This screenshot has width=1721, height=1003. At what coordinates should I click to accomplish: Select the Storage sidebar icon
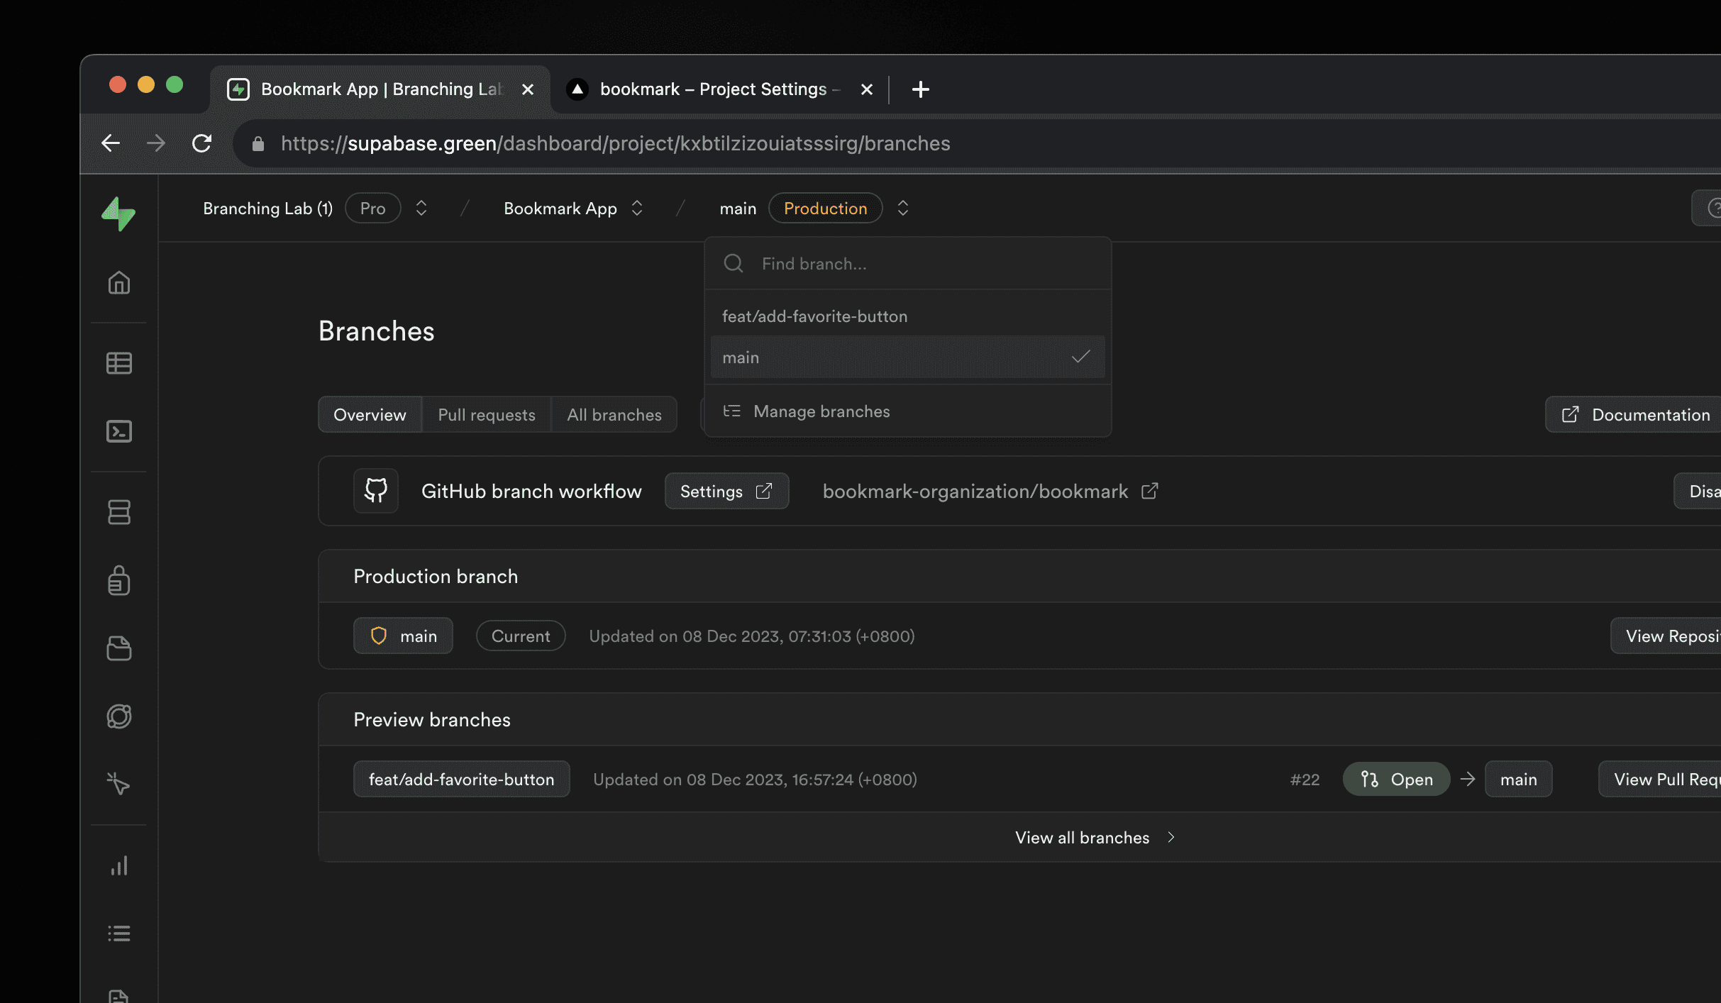[x=119, y=649]
